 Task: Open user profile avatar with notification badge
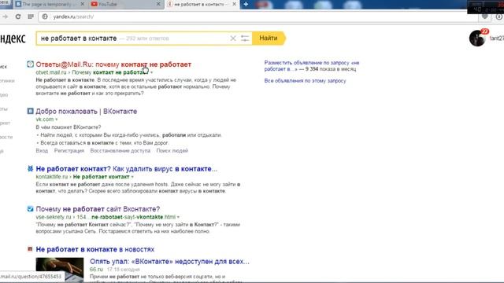coord(478,38)
